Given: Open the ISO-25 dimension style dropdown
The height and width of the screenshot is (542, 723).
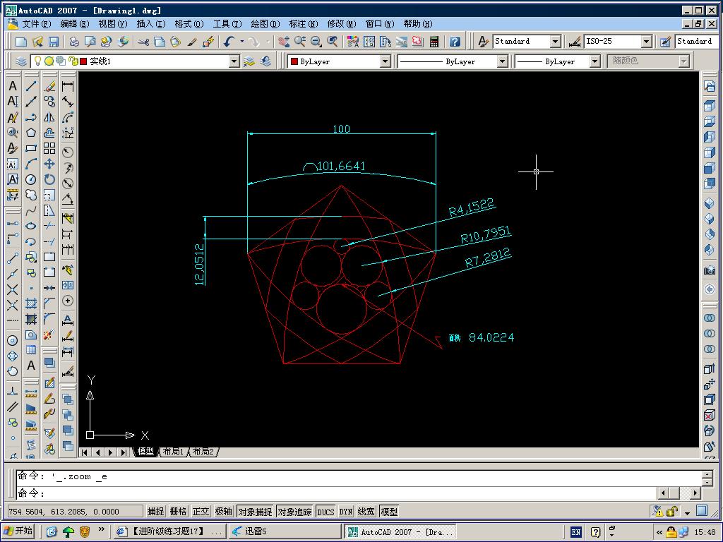Looking at the screenshot, I should coord(647,42).
